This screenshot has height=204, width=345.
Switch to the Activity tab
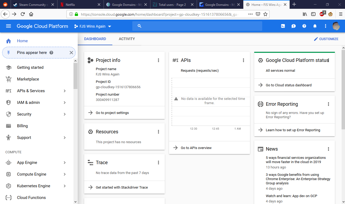tap(127, 39)
